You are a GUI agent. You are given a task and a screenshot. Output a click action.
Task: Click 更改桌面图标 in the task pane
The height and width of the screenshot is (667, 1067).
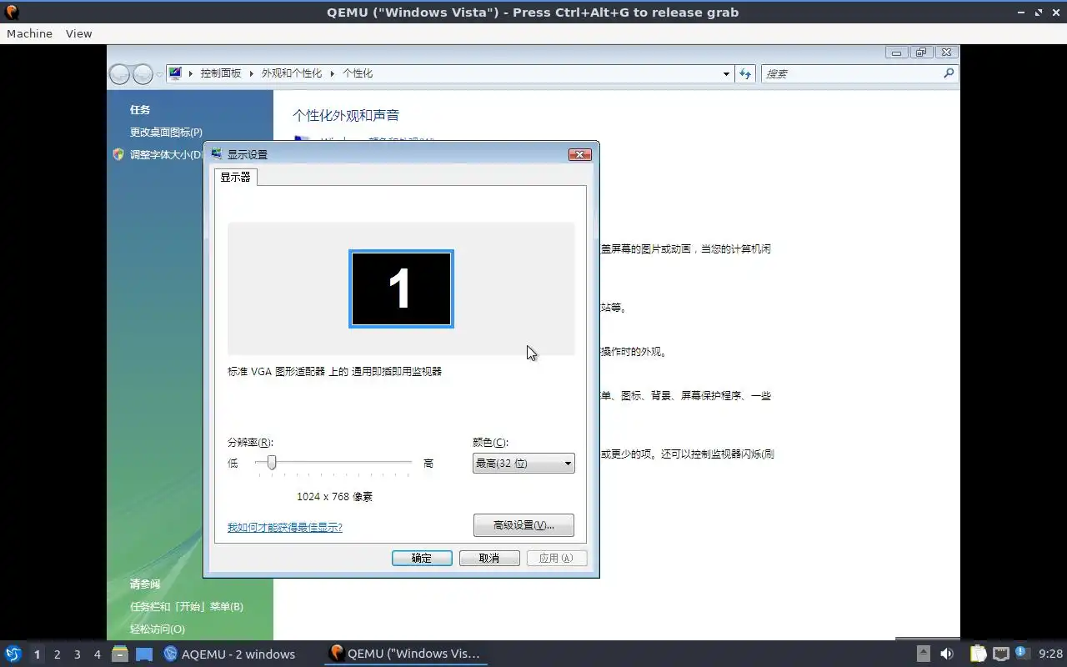[x=166, y=133]
